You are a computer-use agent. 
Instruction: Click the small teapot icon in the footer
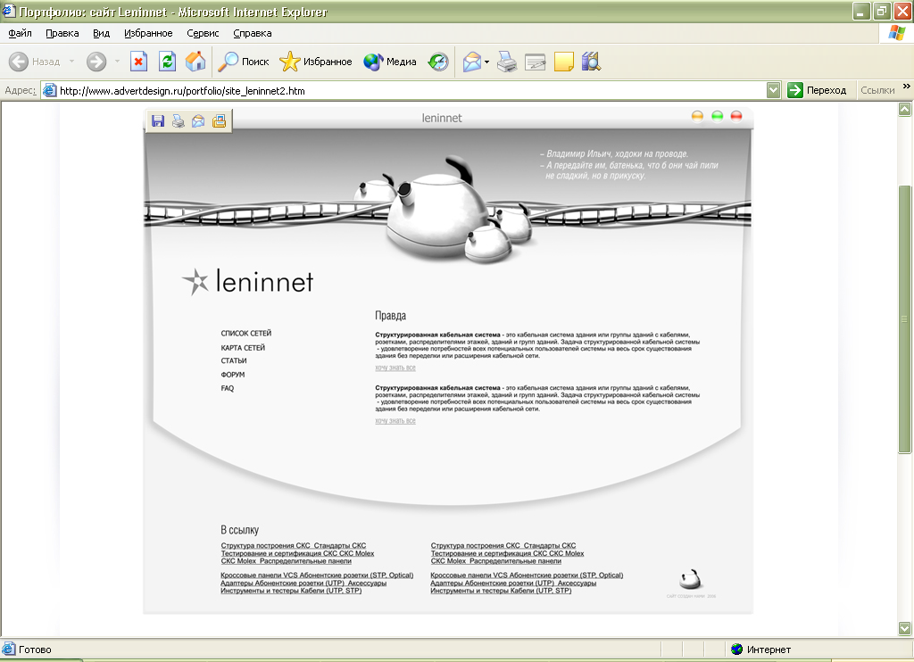click(691, 579)
